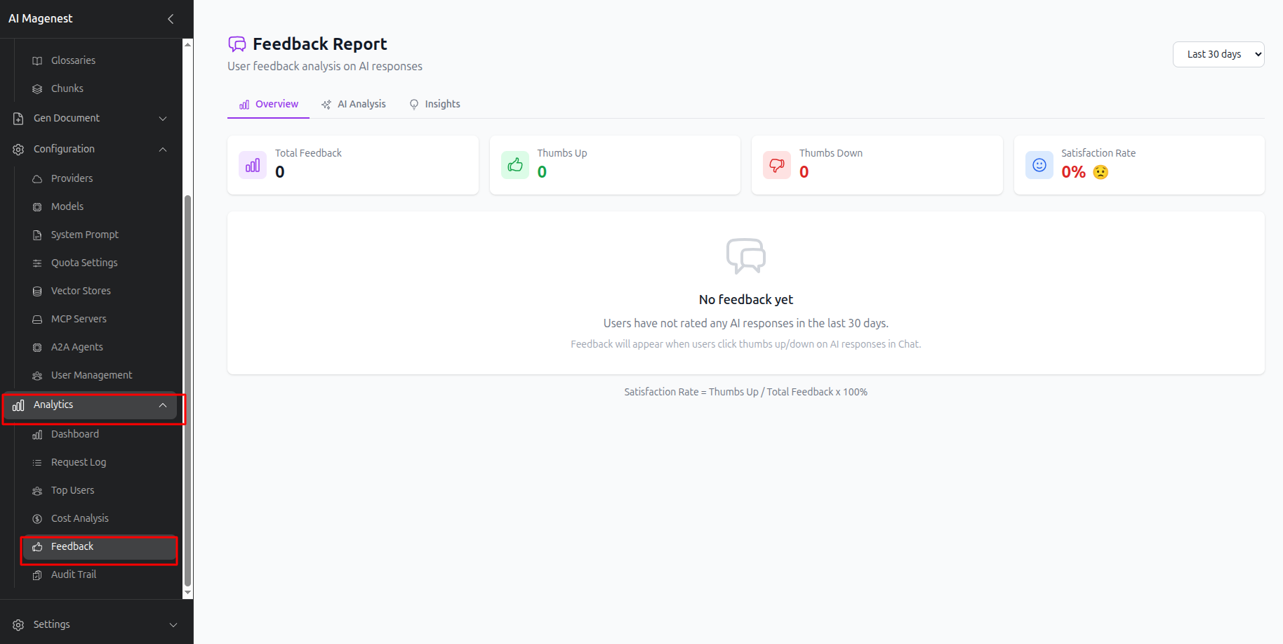Click the Vector Stores database icon

[37, 291]
